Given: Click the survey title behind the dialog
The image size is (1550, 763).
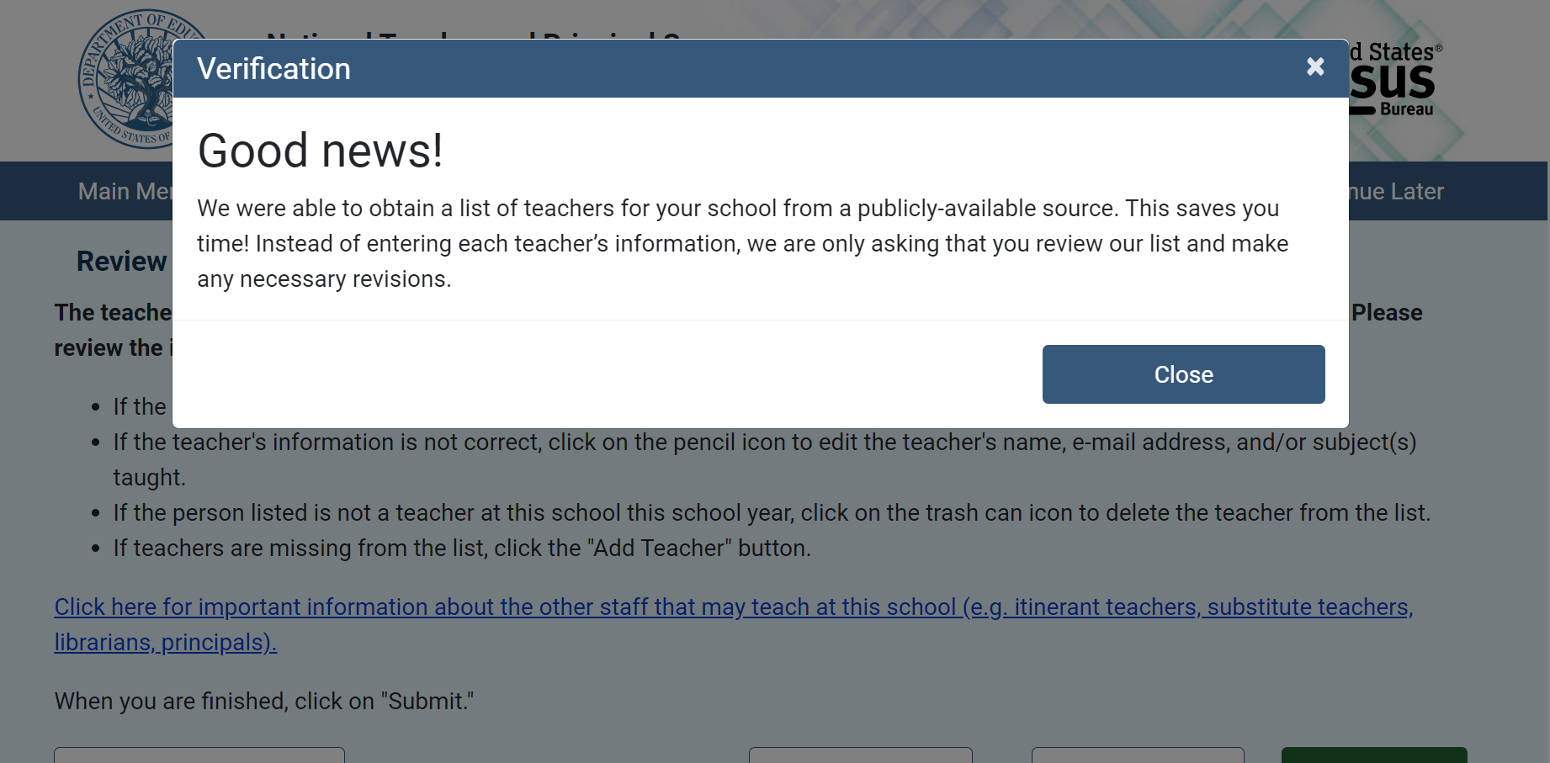Looking at the screenshot, I should (x=471, y=34).
